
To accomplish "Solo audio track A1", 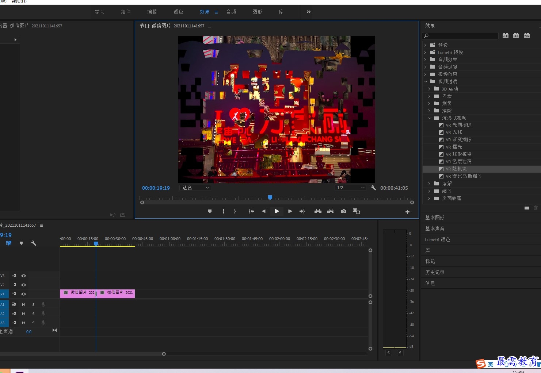I will tap(33, 304).
